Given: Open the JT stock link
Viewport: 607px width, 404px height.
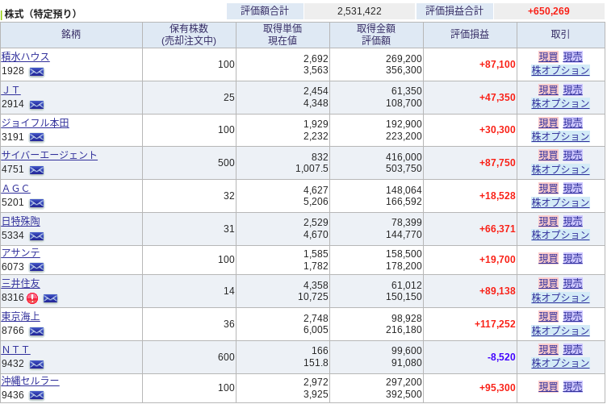Looking at the screenshot, I should tap(10, 90).
